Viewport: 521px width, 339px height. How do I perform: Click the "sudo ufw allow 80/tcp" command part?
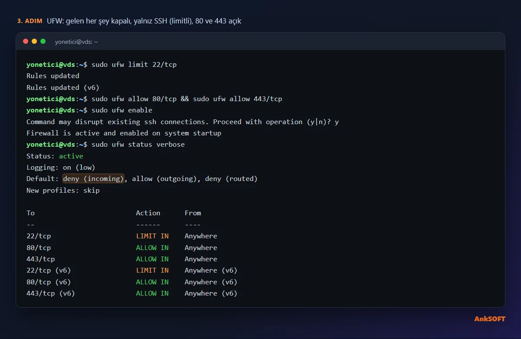point(134,99)
